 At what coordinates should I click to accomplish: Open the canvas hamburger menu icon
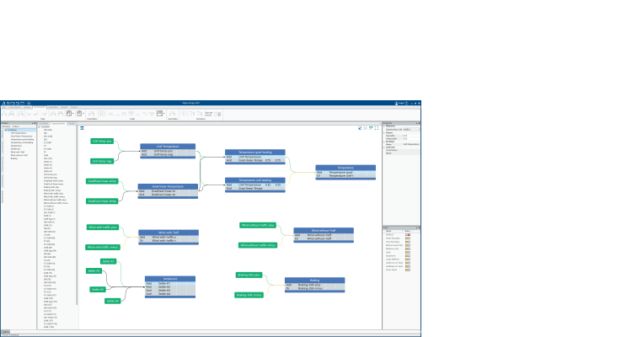(82, 128)
